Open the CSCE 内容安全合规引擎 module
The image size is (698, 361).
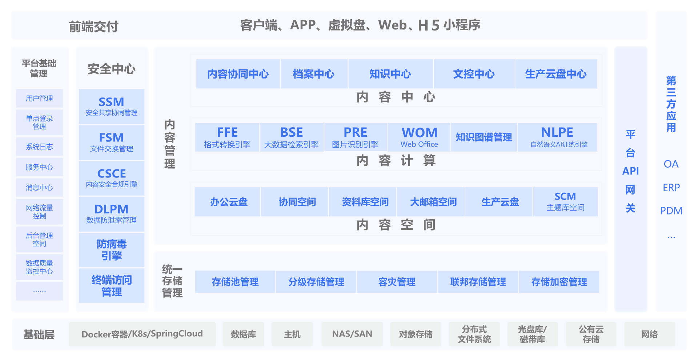click(111, 178)
